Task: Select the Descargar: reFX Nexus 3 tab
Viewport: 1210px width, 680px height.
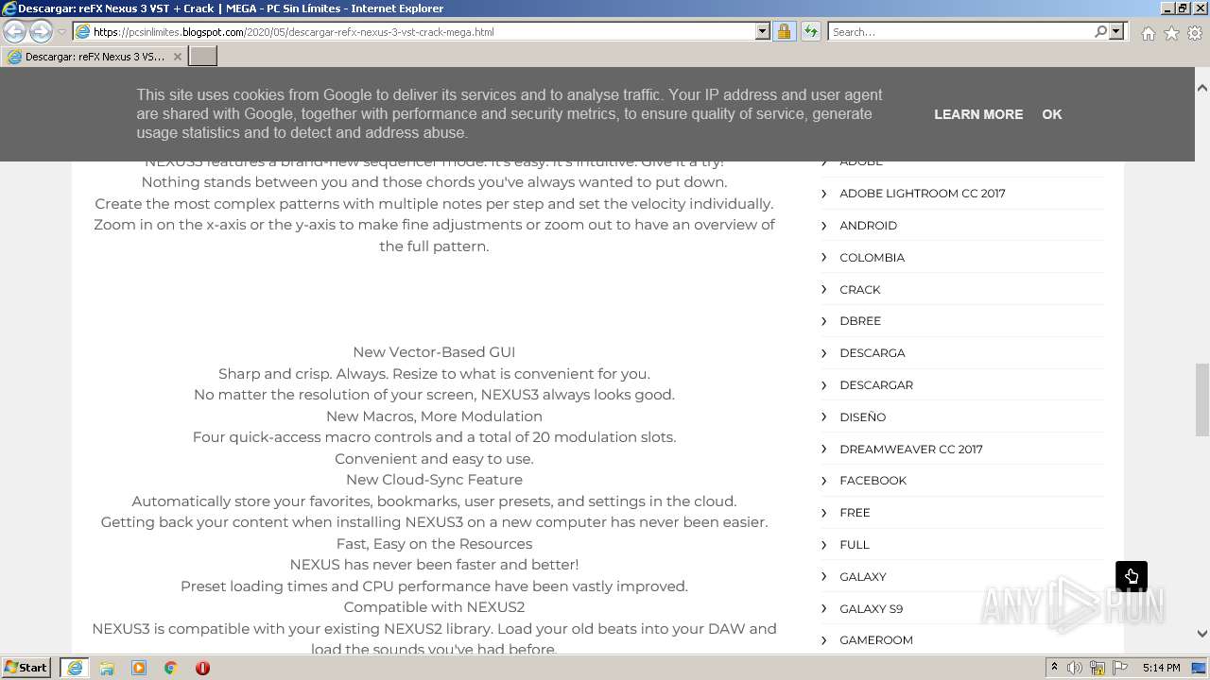Action: 95,57
